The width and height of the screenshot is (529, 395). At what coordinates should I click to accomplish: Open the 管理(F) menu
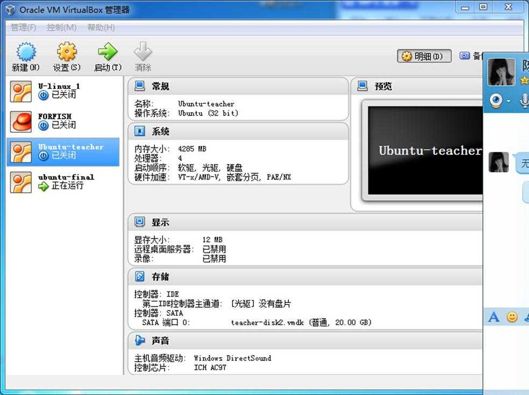[x=23, y=27]
